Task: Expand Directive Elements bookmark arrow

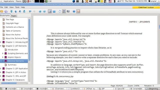Action: click(x=3, y=61)
